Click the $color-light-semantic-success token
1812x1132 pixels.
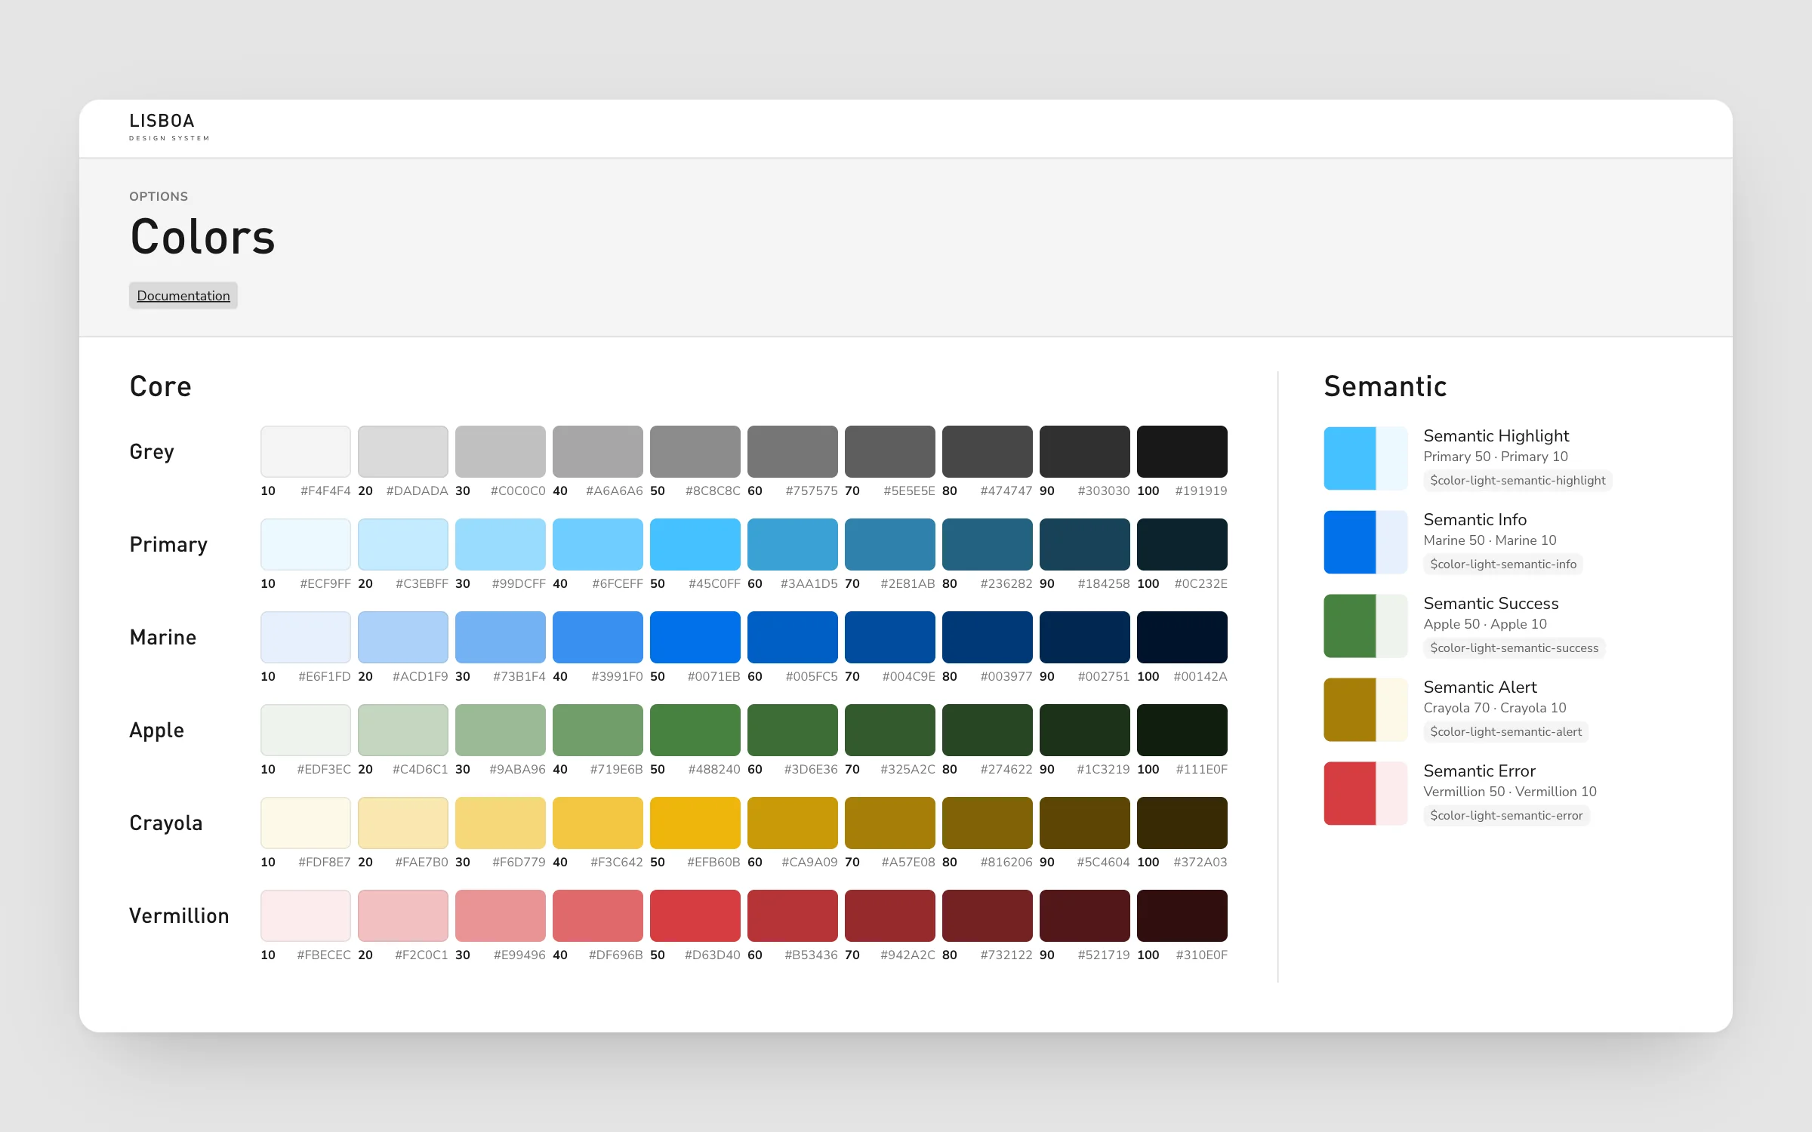(1514, 648)
